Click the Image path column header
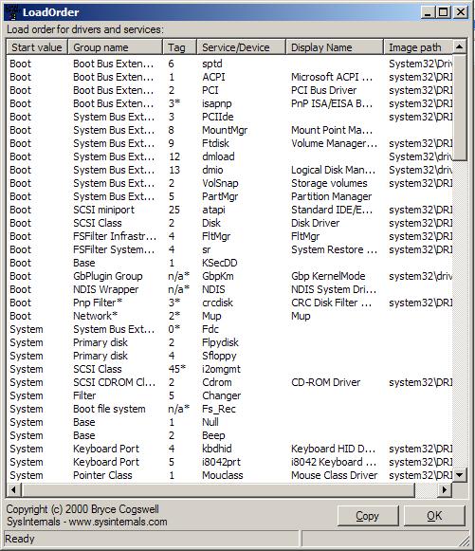Image resolution: width=475 pixels, height=551 pixels. click(x=418, y=47)
